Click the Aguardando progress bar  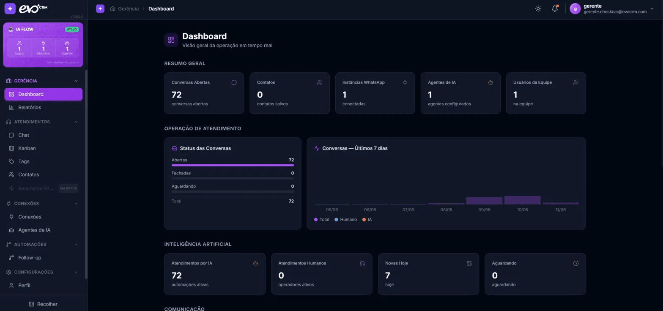point(233,191)
